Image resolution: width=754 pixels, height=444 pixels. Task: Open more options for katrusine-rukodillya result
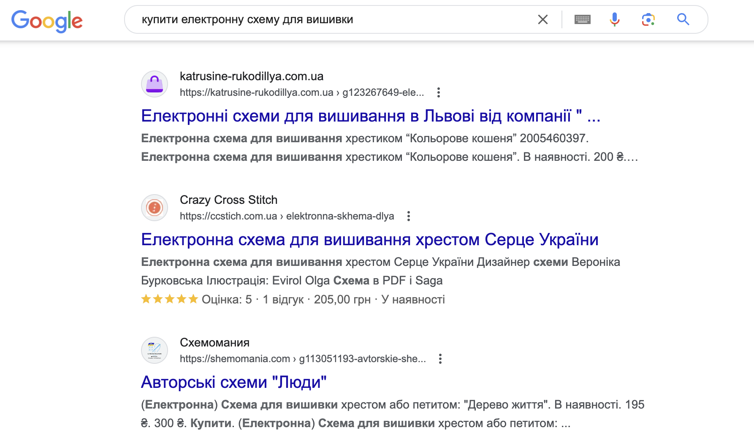pos(439,92)
